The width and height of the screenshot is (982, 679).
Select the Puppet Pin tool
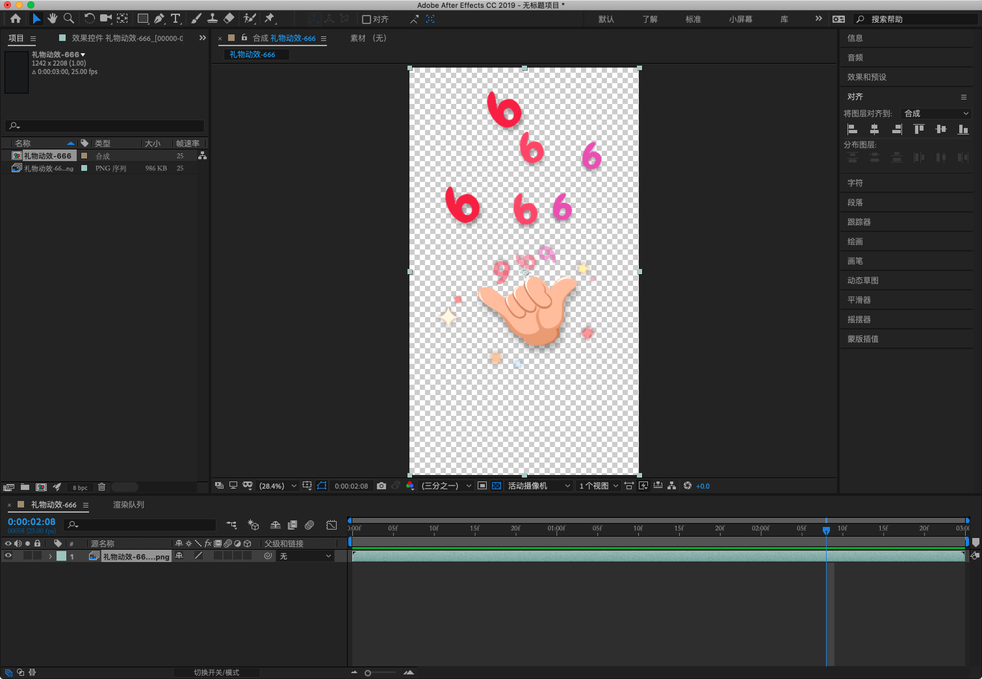tap(270, 19)
